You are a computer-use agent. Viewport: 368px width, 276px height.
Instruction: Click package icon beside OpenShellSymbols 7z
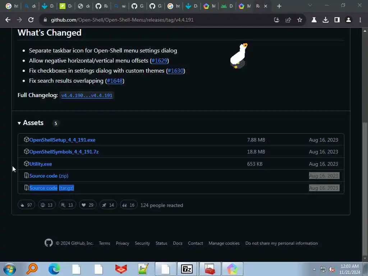pyautogui.click(x=27, y=151)
